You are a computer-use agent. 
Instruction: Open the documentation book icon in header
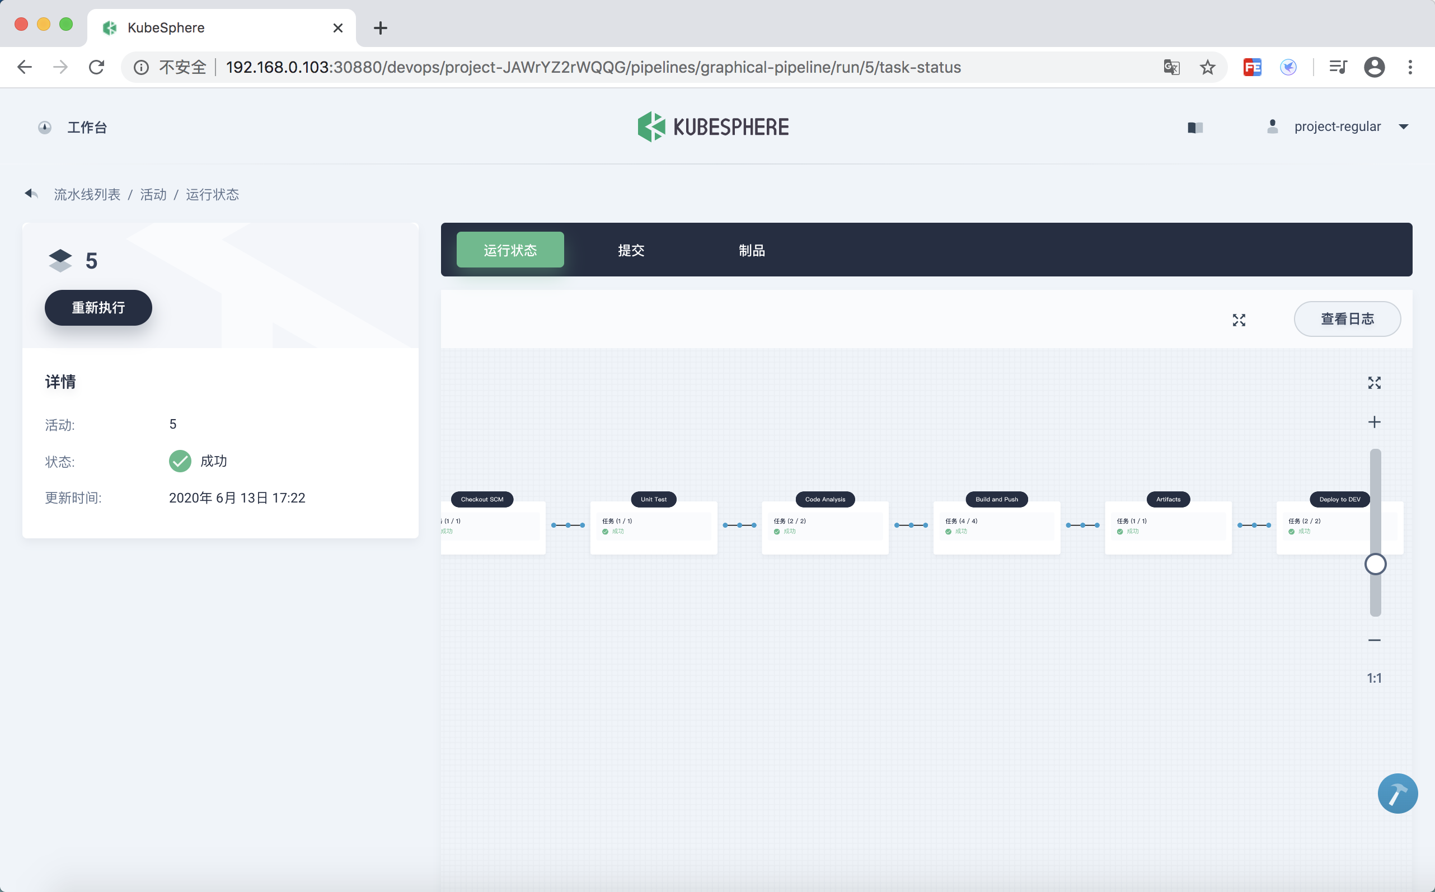pyautogui.click(x=1195, y=128)
